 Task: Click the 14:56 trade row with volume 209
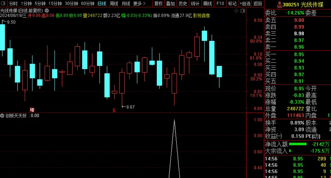pos(298,159)
